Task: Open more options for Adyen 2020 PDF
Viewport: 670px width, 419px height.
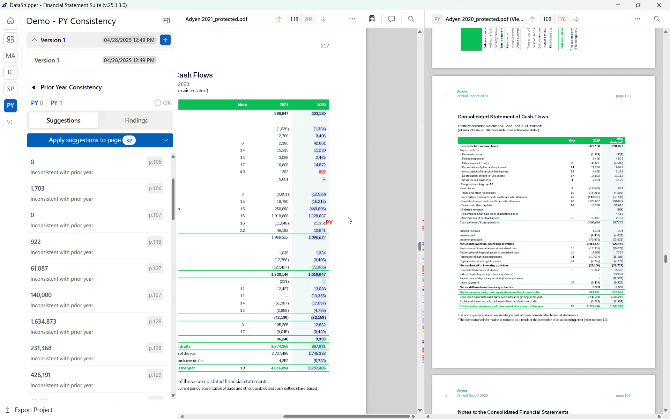Action: point(637,19)
